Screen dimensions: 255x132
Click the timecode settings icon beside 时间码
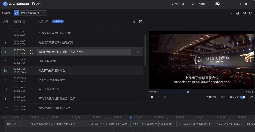24,22
